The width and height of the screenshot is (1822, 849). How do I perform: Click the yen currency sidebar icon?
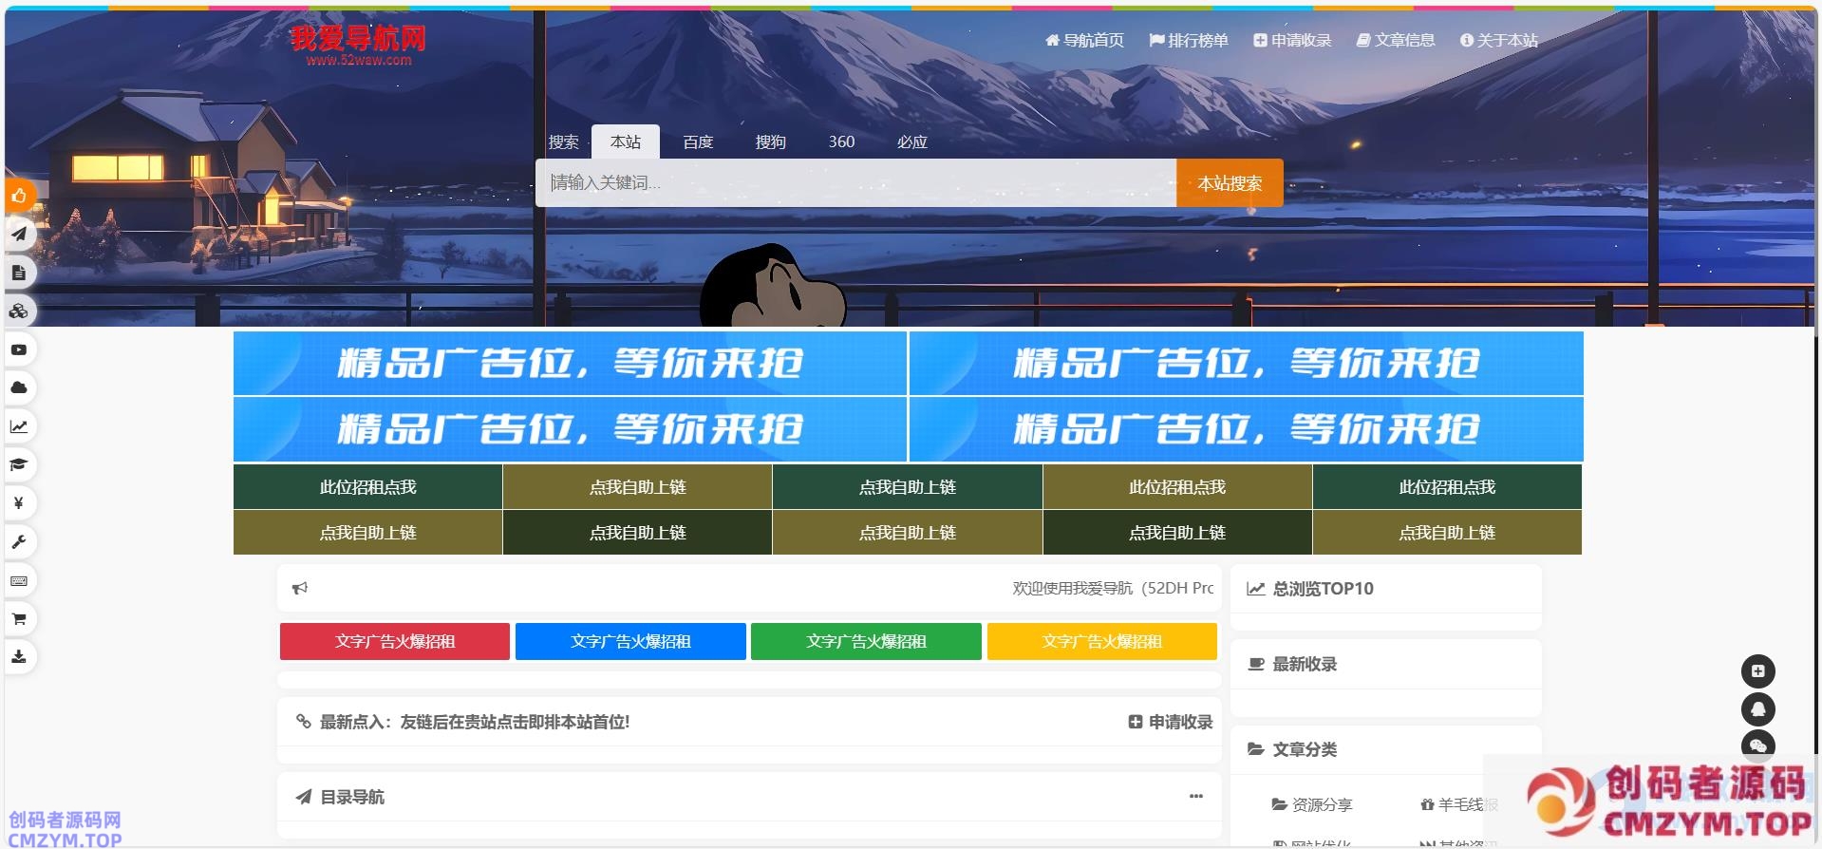pos(19,502)
